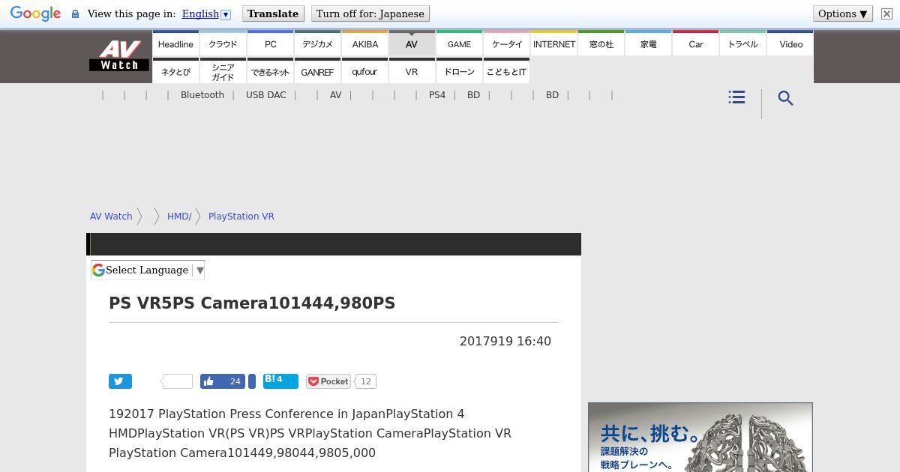Image resolution: width=900 pixels, height=472 pixels.
Task: Click the Translate button
Action: pyautogui.click(x=273, y=13)
